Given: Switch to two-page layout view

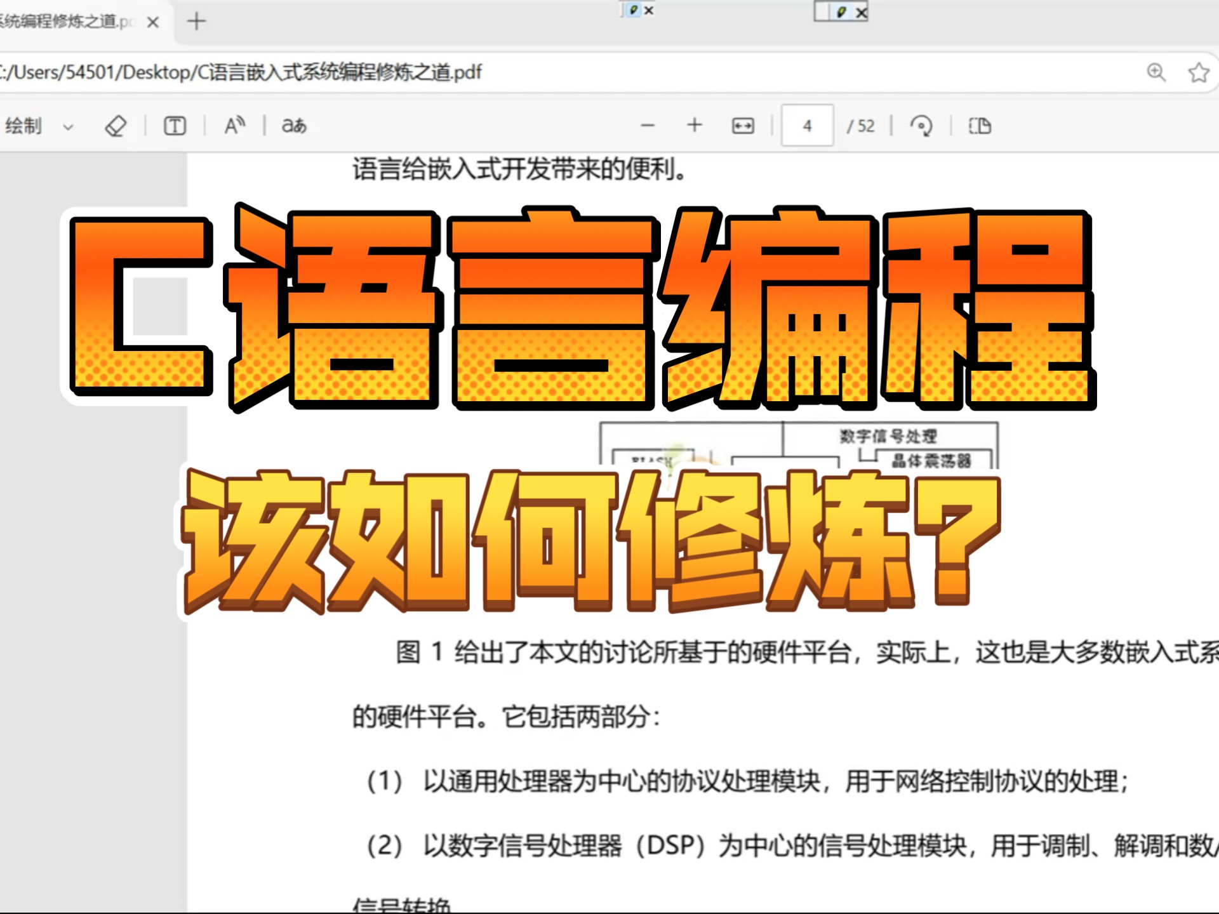Looking at the screenshot, I should tap(979, 126).
